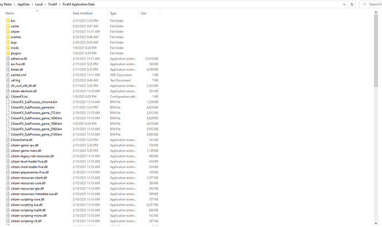Go to AppData in the breadcrumb path
Viewport: 382px width, 227px height.
point(23,4)
